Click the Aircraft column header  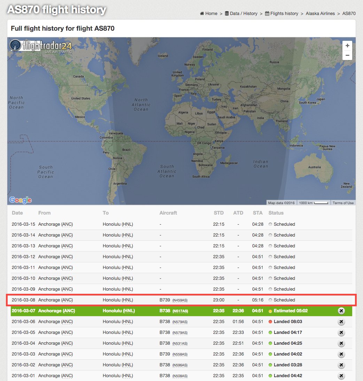click(x=168, y=213)
